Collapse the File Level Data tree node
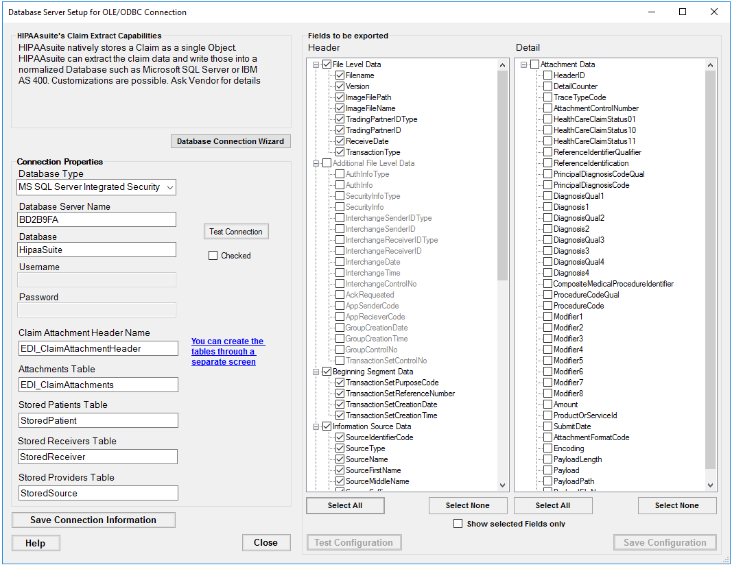This screenshot has width=732, height=567. coord(317,64)
